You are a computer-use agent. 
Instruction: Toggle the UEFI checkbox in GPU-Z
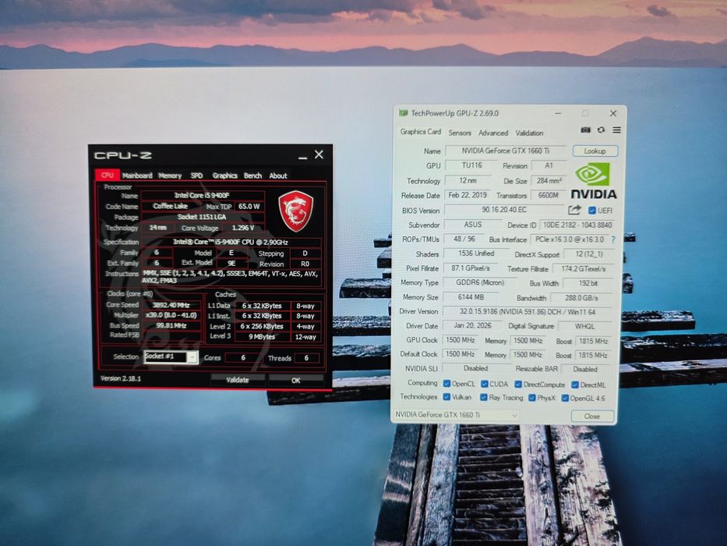(591, 211)
